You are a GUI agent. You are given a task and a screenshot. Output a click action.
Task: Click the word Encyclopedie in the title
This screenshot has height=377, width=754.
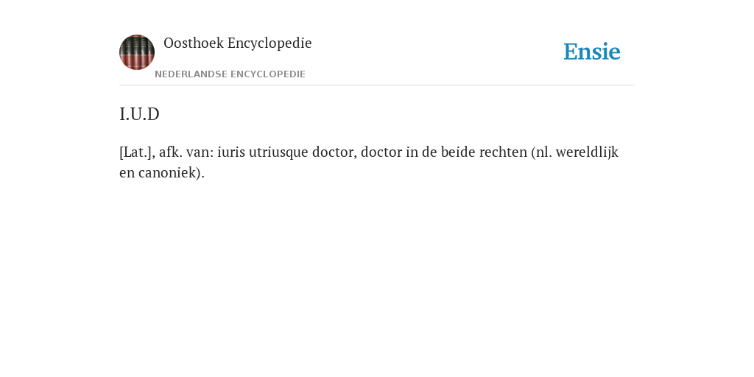pos(269,43)
